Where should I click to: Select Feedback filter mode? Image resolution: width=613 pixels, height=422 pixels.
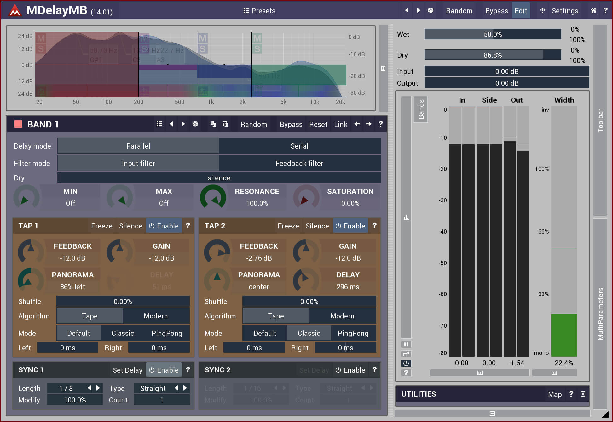pyautogui.click(x=299, y=163)
